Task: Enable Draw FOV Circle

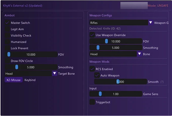Action: 7,61
